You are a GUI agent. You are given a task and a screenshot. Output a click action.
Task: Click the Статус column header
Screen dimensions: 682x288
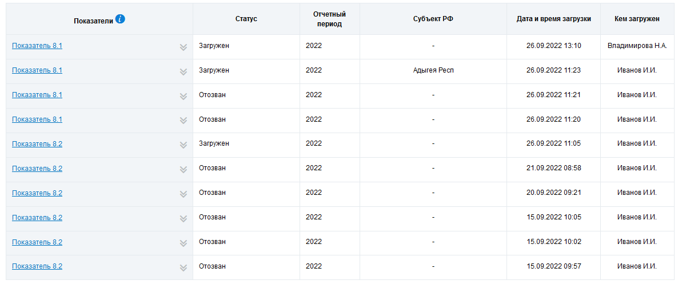[x=246, y=19]
